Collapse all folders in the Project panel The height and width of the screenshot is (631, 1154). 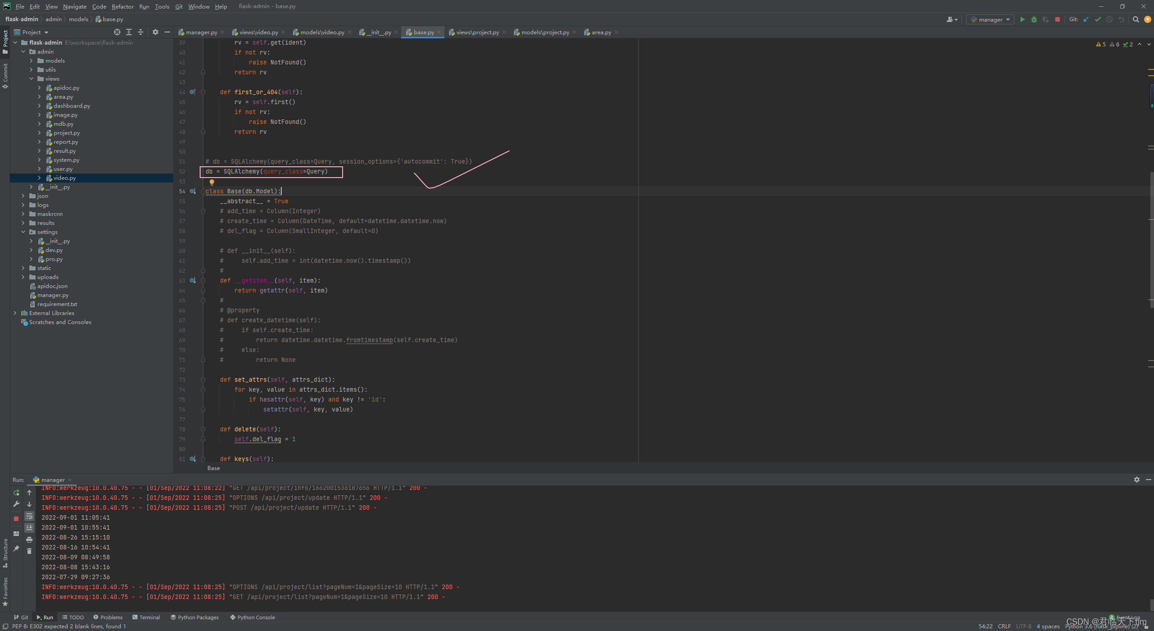141,32
